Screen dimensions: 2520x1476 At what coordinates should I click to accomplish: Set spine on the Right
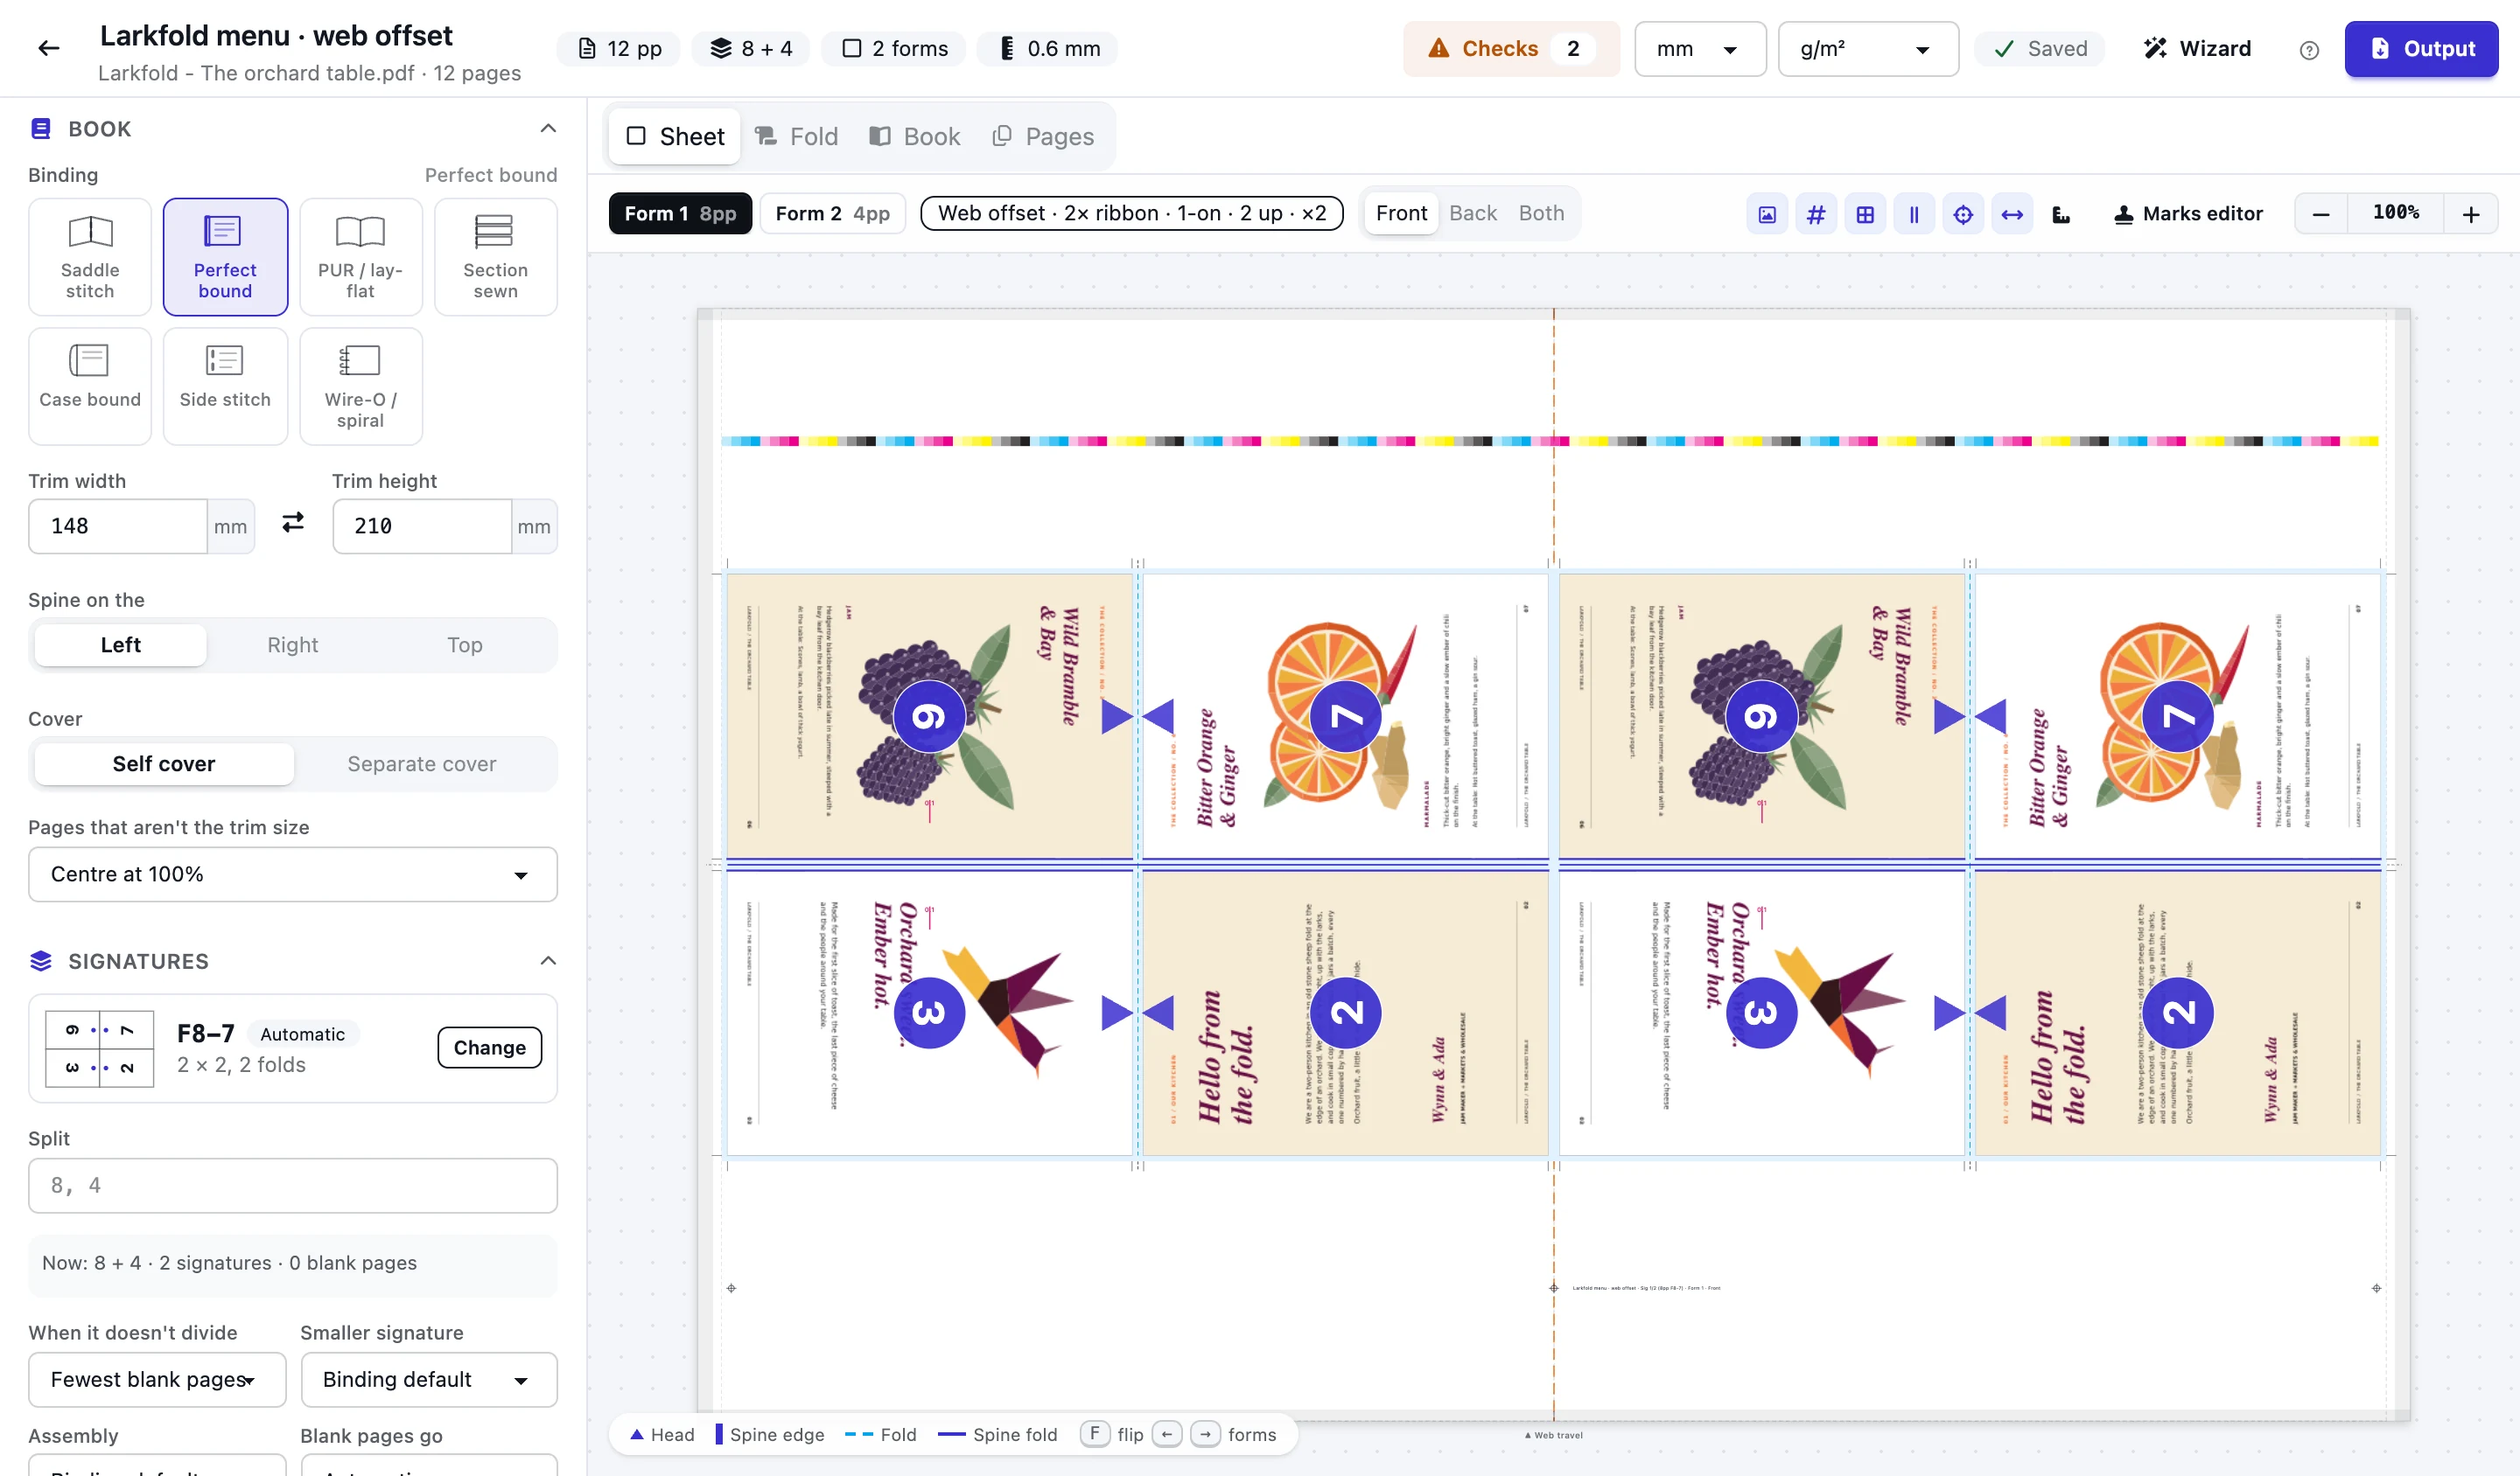292,644
